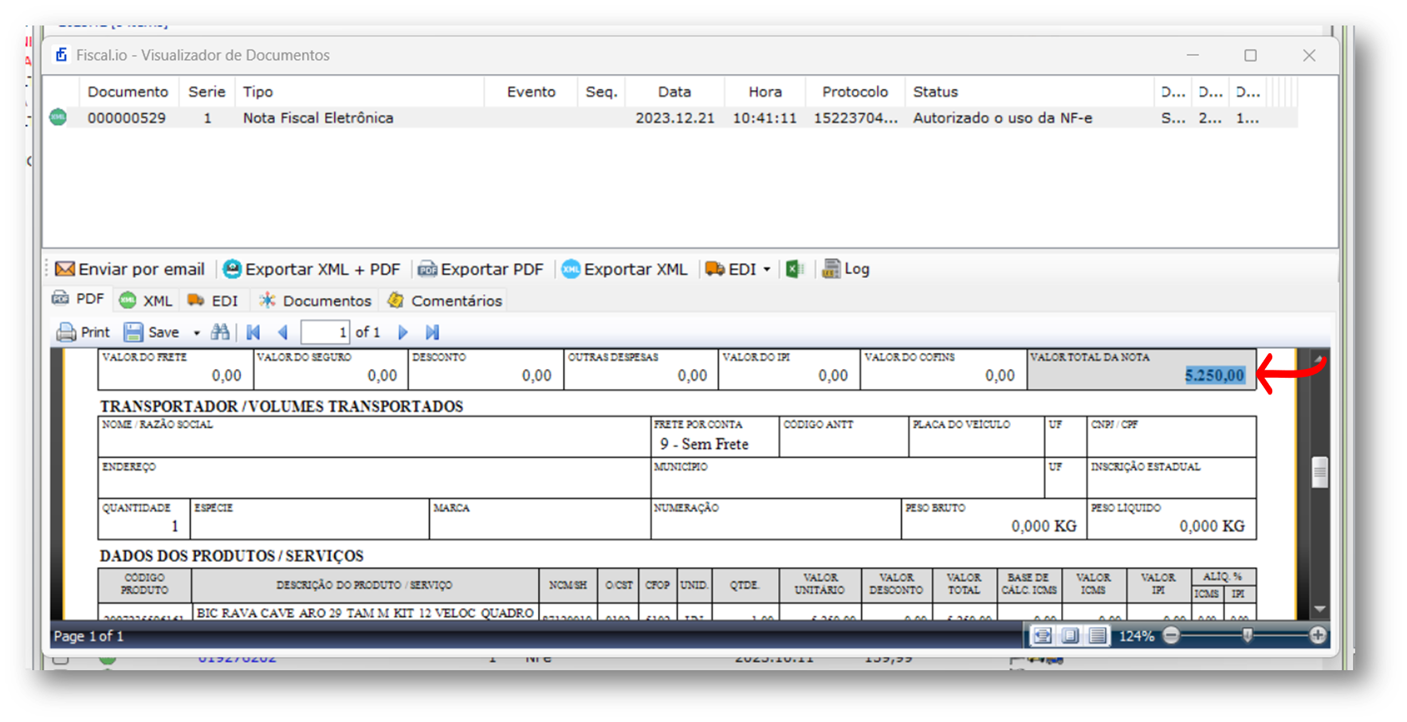1407x722 pixels.
Task: Sort by the Hora column header
Action: (x=764, y=92)
